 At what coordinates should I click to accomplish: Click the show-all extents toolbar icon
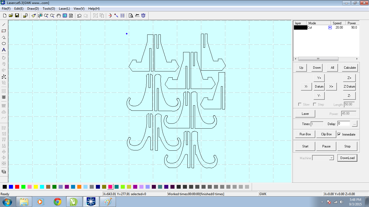[71, 16]
